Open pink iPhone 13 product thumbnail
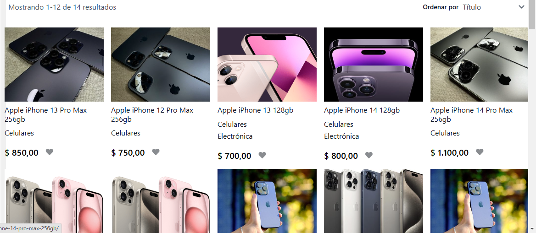The height and width of the screenshot is (233, 536). (267, 65)
